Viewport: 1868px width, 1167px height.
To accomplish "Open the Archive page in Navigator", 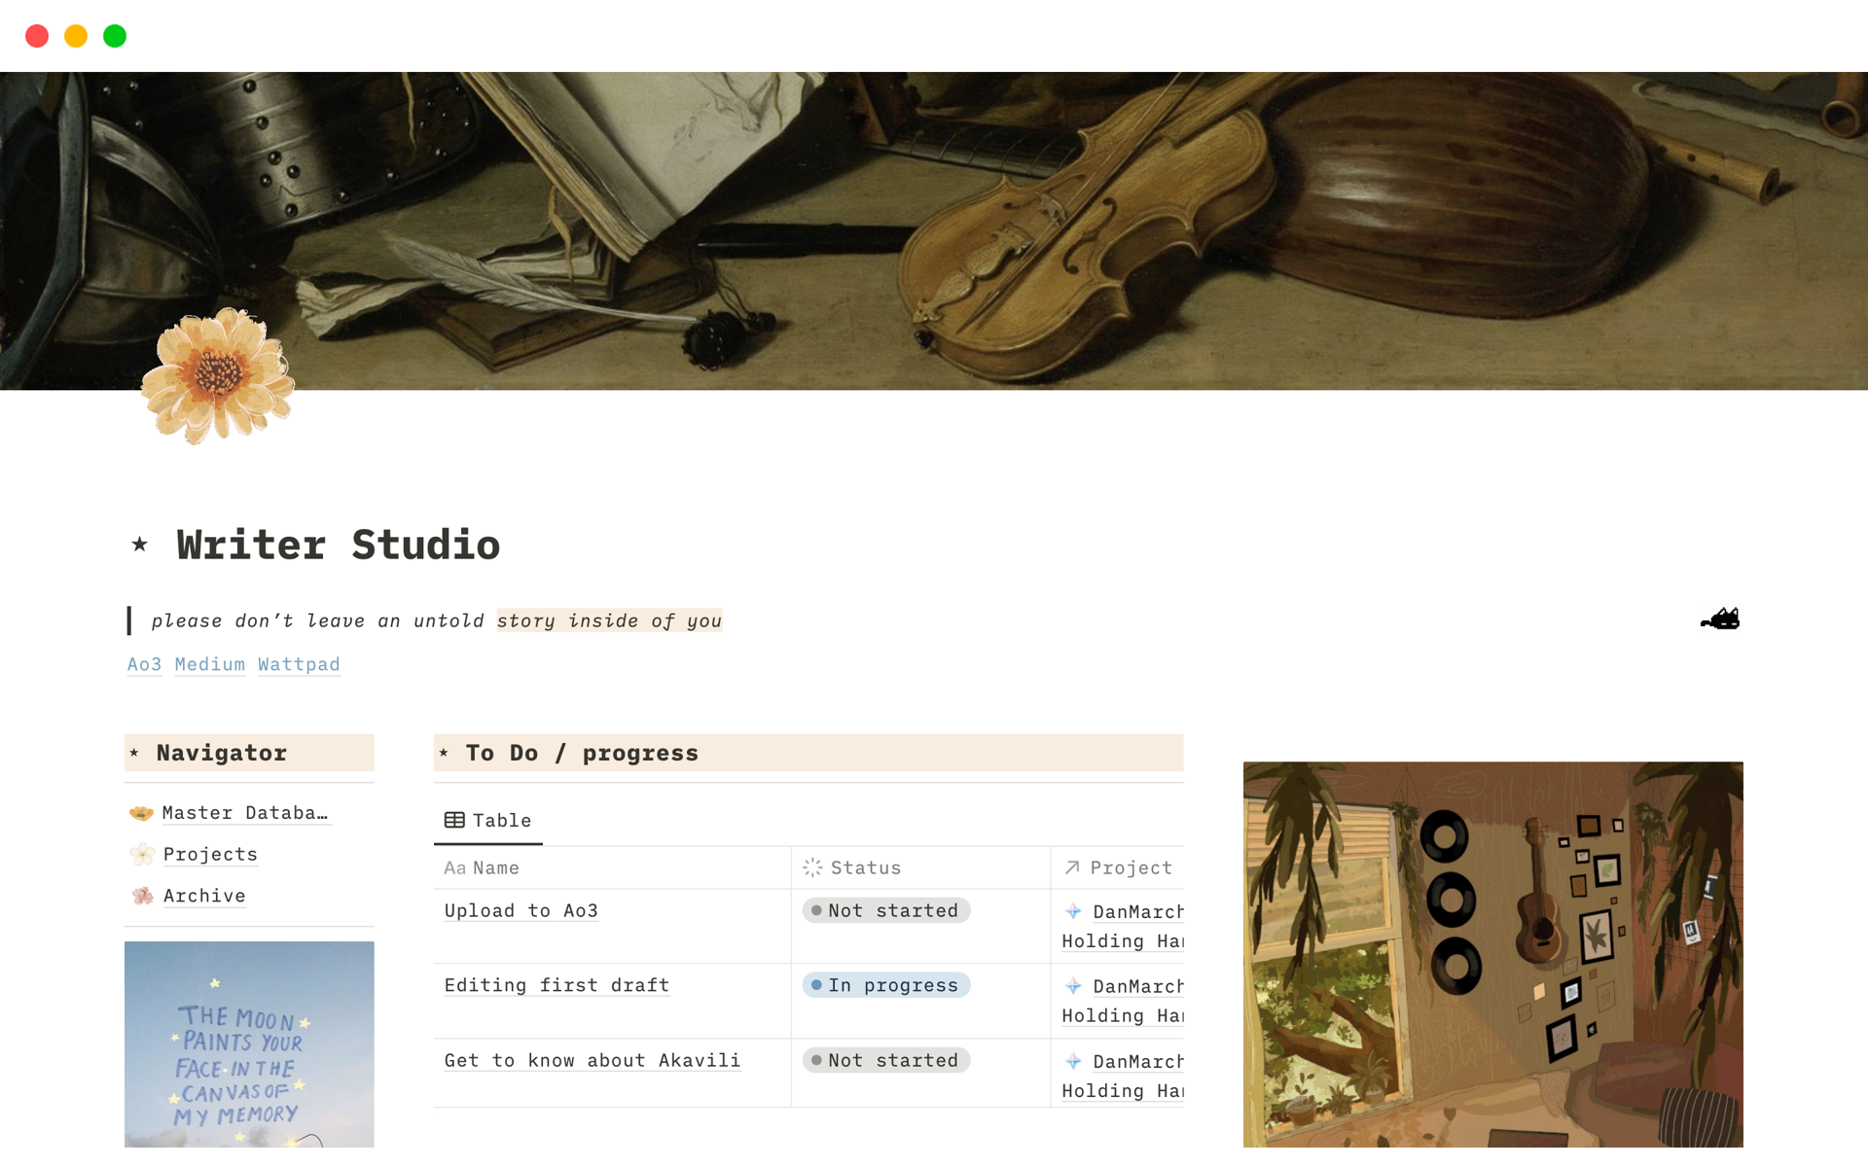I will [204, 896].
